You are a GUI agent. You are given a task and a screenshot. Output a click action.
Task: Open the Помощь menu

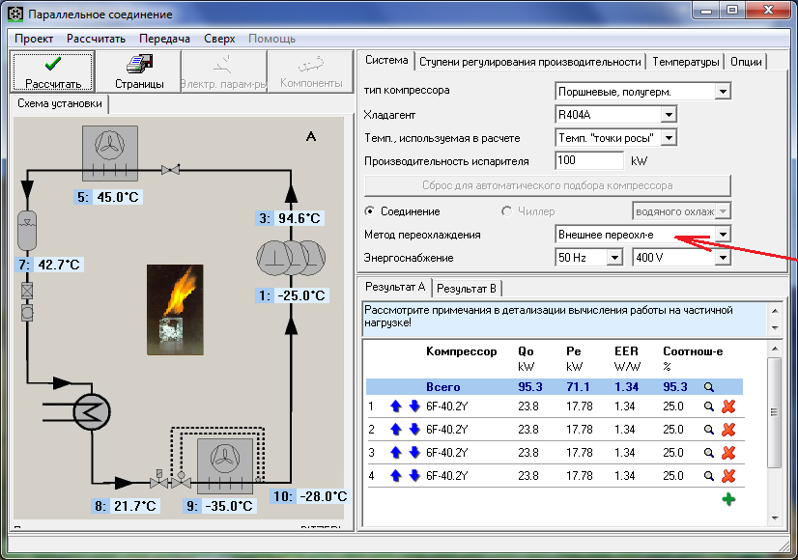(x=271, y=39)
